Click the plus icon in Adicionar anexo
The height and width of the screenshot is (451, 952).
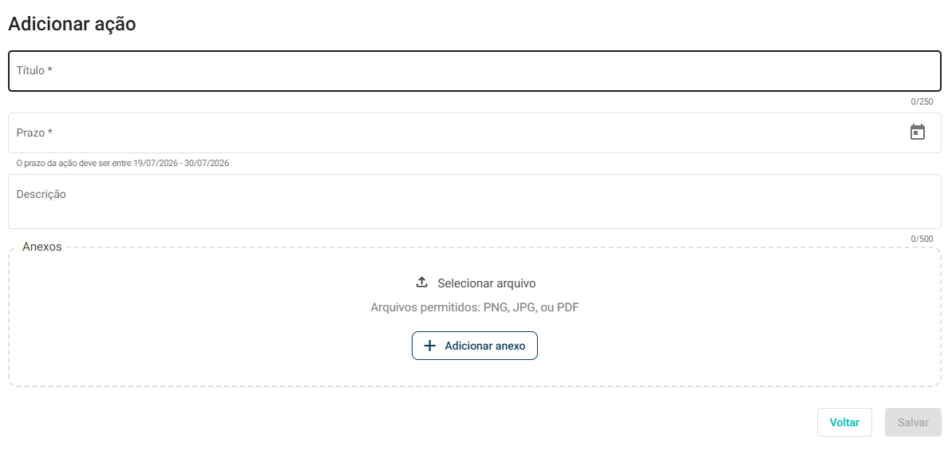[430, 346]
